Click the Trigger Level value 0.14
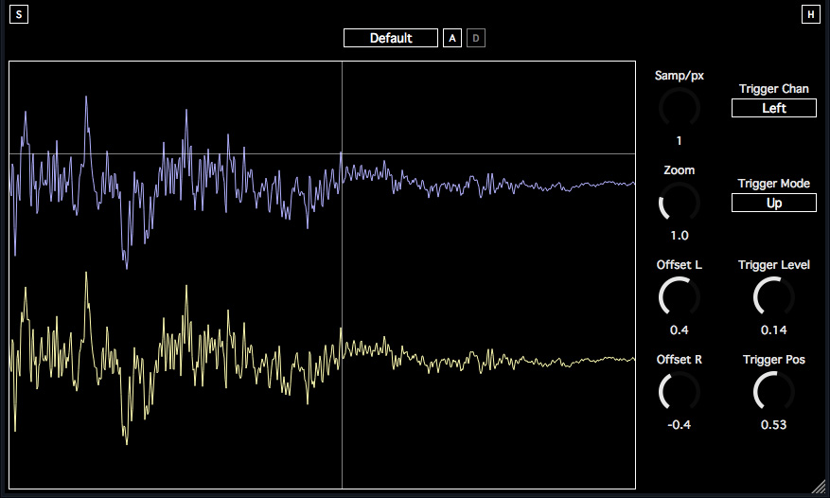Viewport: 830px width, 498px height. [x=774, y=330]
